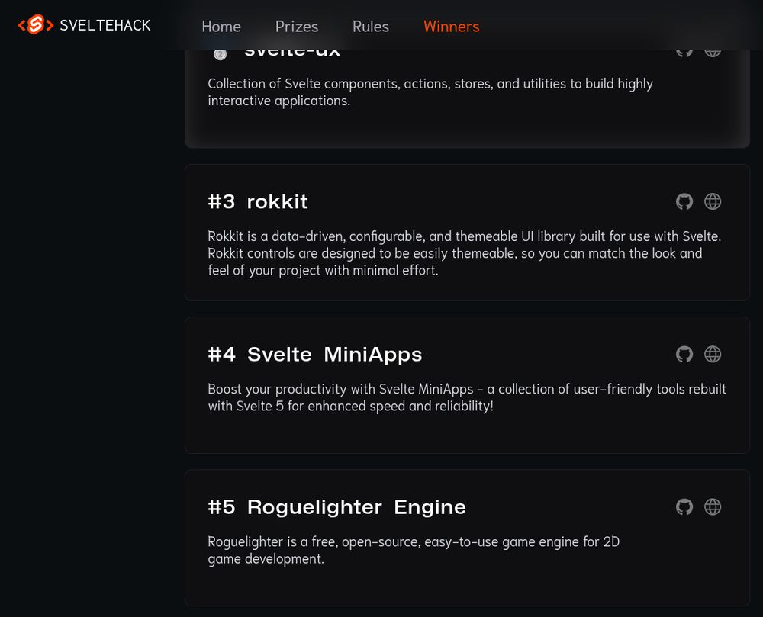Click the '#4 Svelte MiniApps' heading

pyautogui.click(x=315, y=355)
